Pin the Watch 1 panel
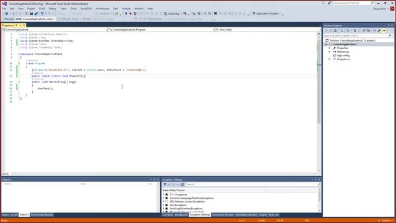Screen dimensions: 396x223 point(154,180)
